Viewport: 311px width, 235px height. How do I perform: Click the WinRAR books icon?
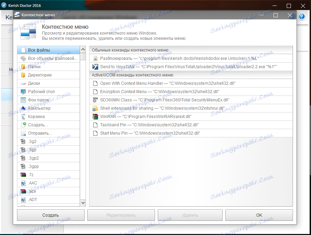tap(95, 117)
